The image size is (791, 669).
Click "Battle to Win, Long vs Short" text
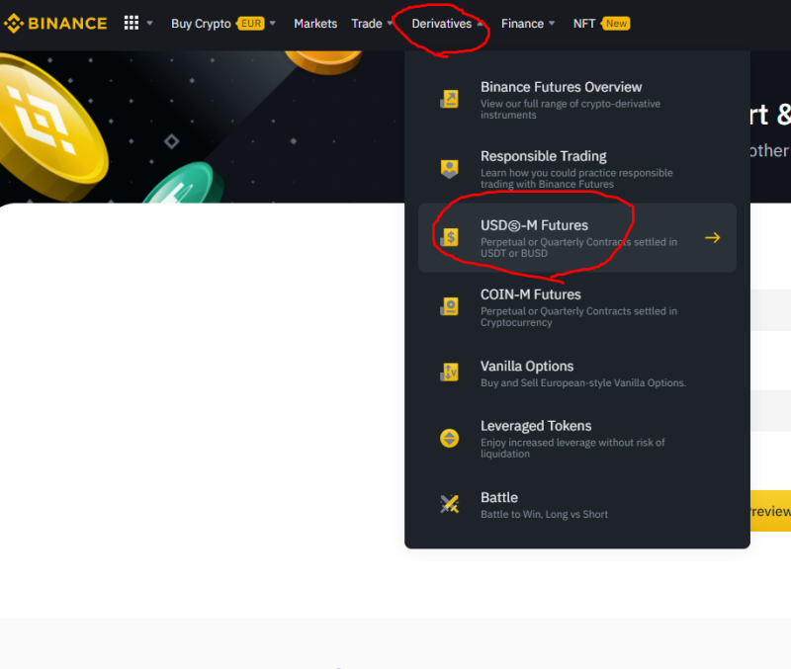(544, 514)
